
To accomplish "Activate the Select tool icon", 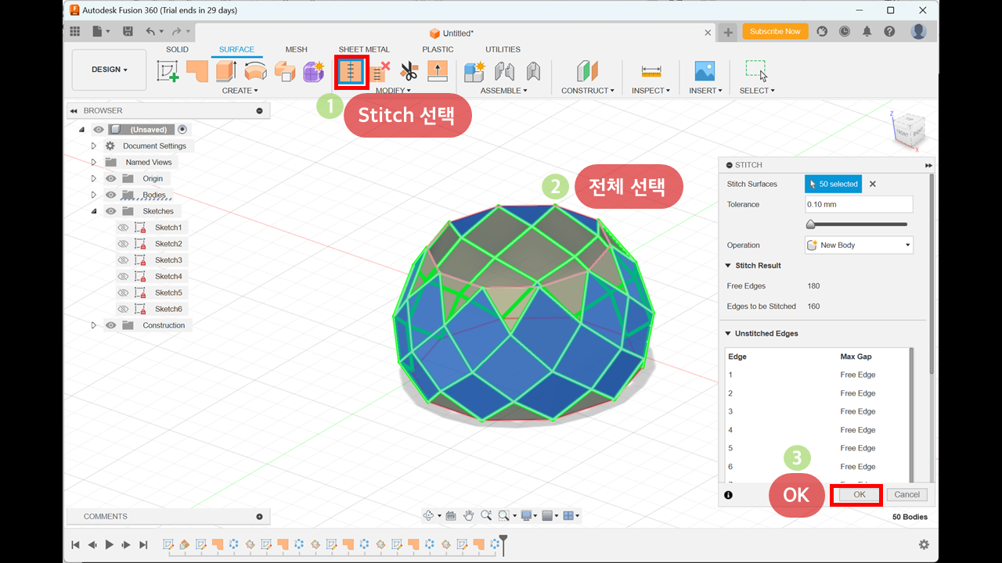I will pyautogui.click(x=756, y=71).
